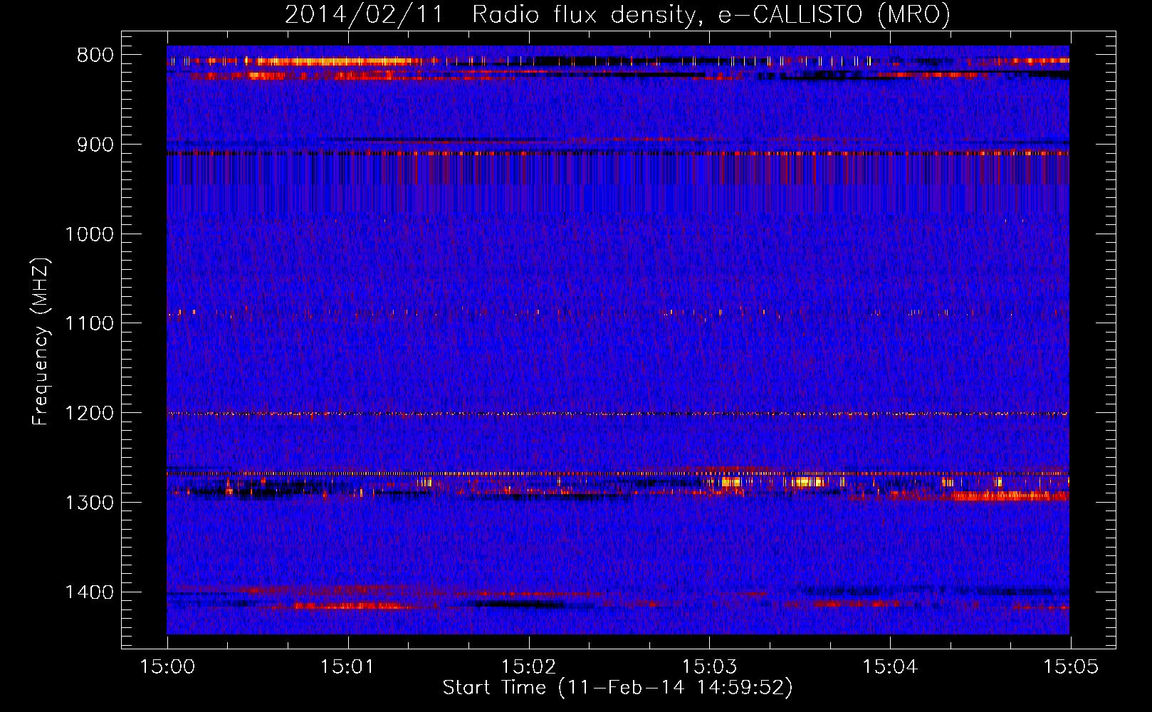1152x712 pixels.
Task: Click the 15:01 time tick label
Action: (347, 667)
